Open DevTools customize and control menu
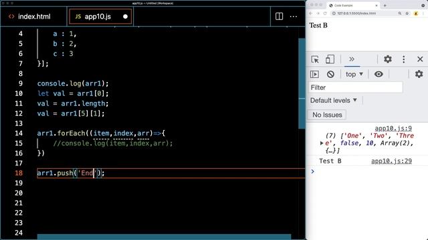Viewport: 428px width, 240px height. [x=404, y=59]
